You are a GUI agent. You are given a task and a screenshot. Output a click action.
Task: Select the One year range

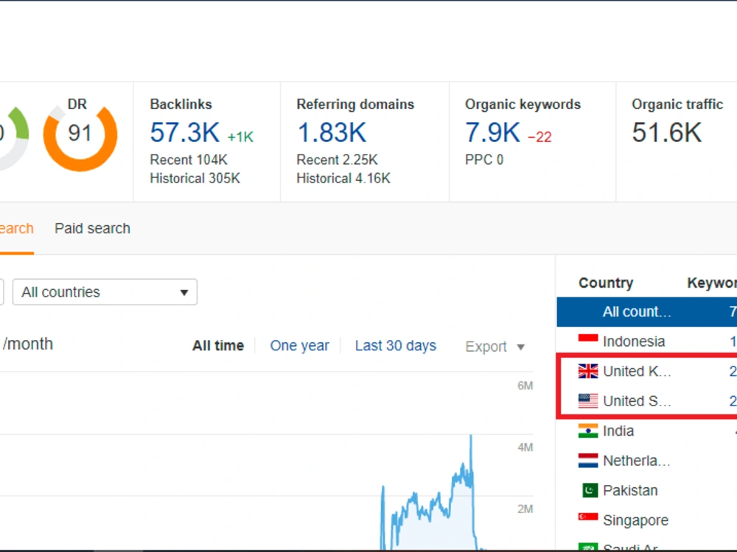299,346
